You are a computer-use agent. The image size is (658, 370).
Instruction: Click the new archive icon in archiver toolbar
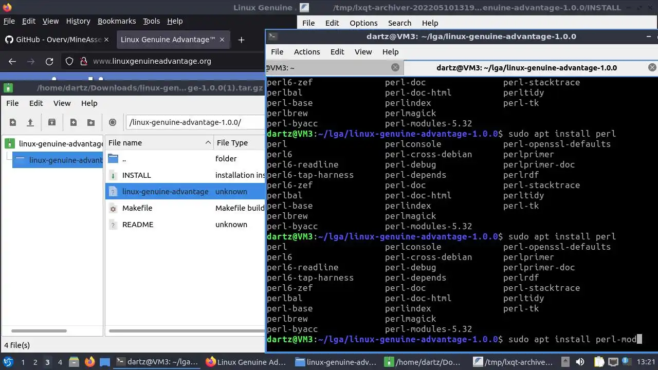click(13, 122)
